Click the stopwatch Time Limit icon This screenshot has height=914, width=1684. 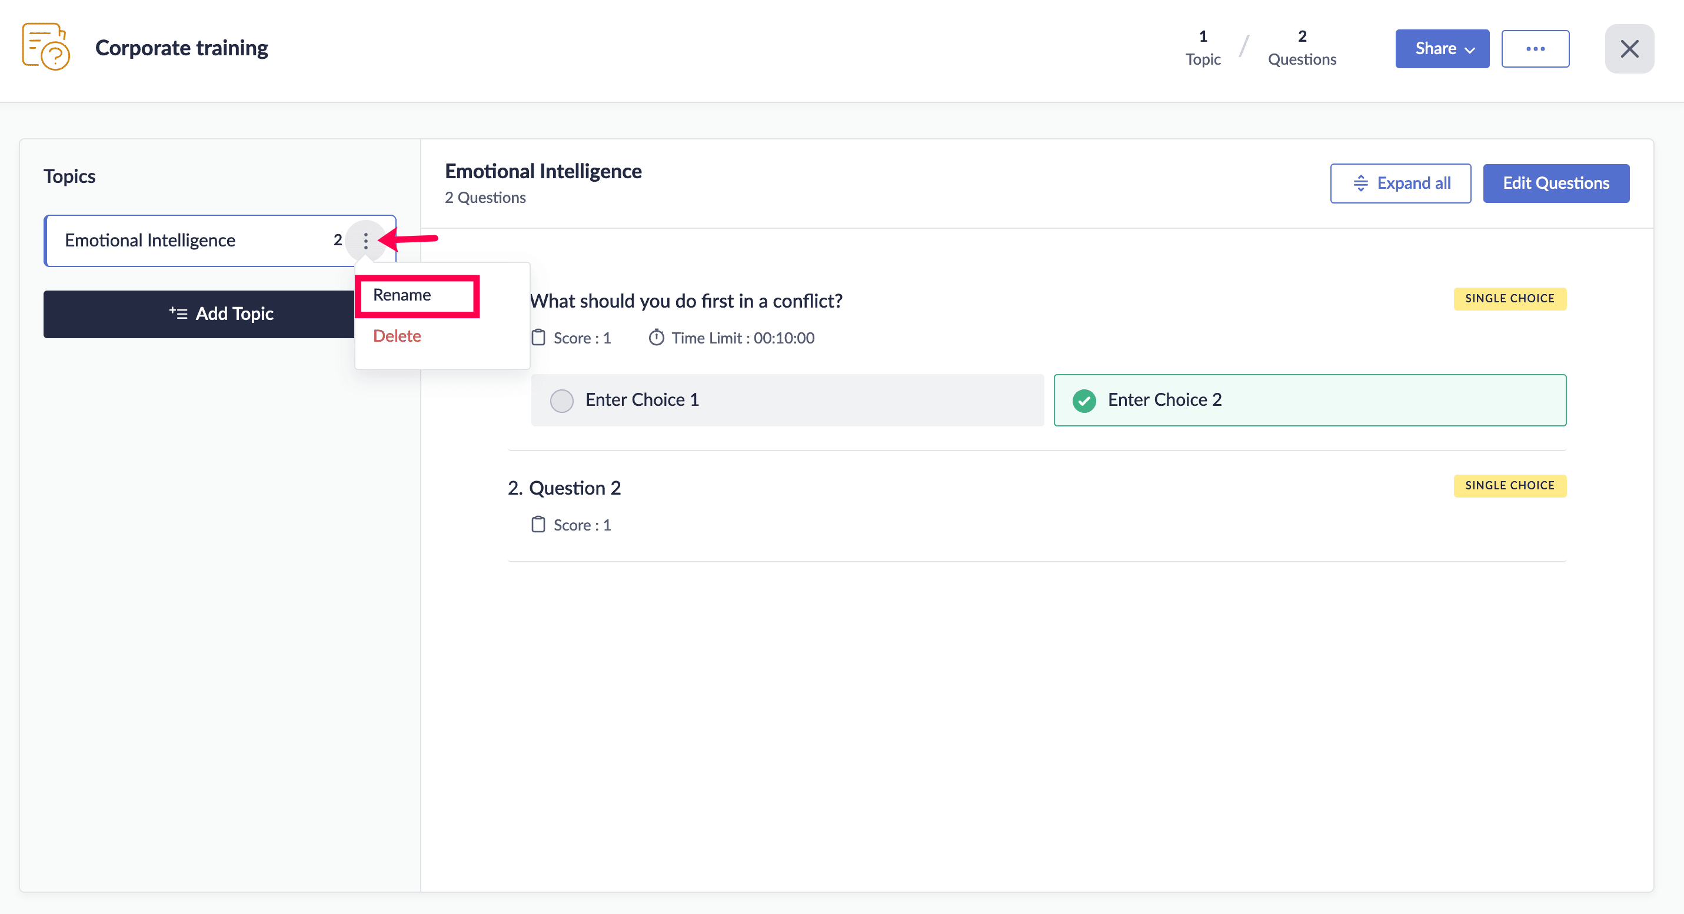tap(655, 337)
